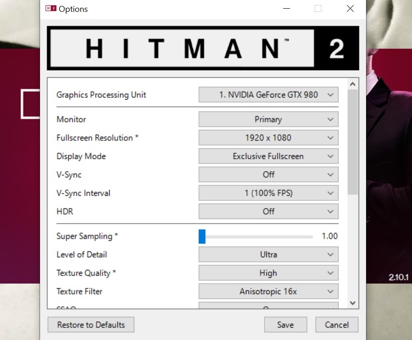
Task: Open the Display Mode dropdown
Action: [268, 156]
